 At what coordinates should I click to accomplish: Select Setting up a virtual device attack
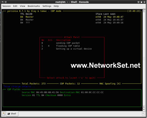click(66, 49)
